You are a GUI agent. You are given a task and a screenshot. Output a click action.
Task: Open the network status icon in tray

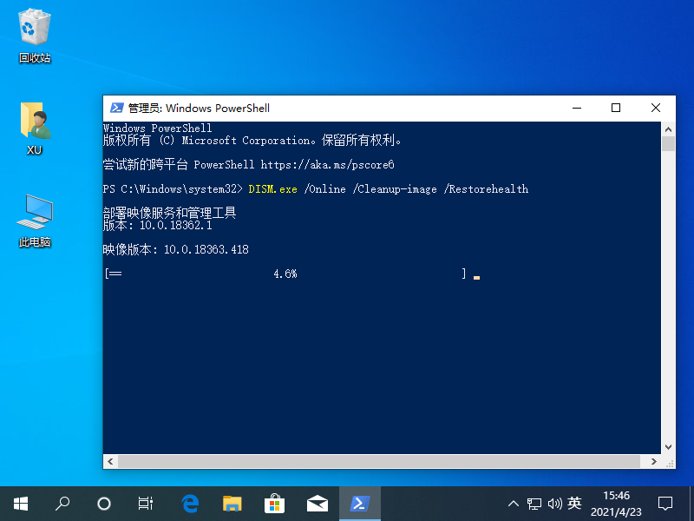click(x=534, y=504)
